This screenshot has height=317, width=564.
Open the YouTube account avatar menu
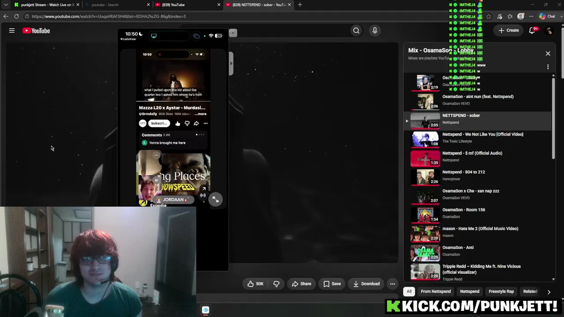(549, 31)
